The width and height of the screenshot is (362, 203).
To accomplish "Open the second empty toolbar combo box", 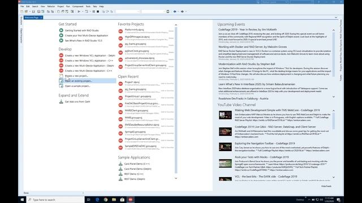I will (153, 11).
